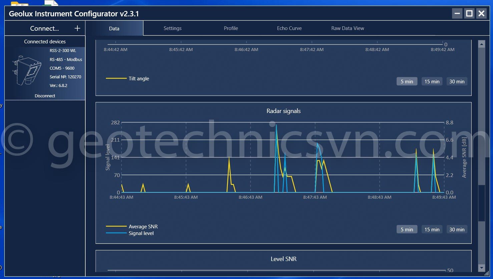
Task: Click the plus icon beside Connect
Action: click(77, 28)
